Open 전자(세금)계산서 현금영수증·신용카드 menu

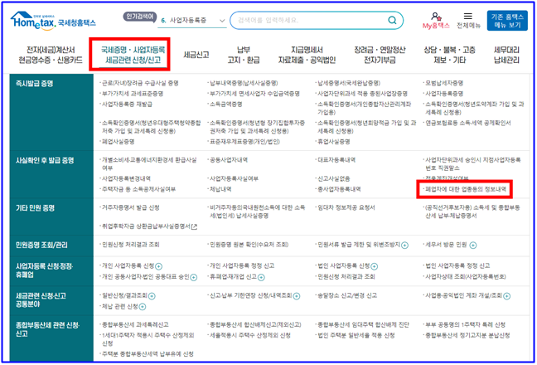[51, 55]
